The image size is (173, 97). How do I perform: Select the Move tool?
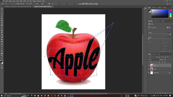[x=2, y=9]
